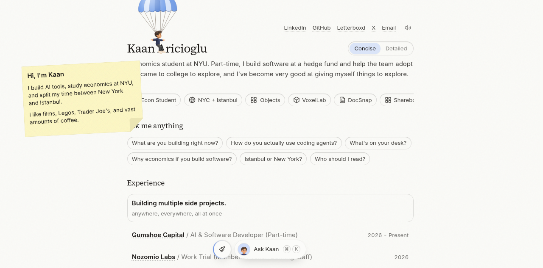Viewport: 543px width, 268px height.
Task: Click the grid icon beside Objects
Action: coord(254,100)
